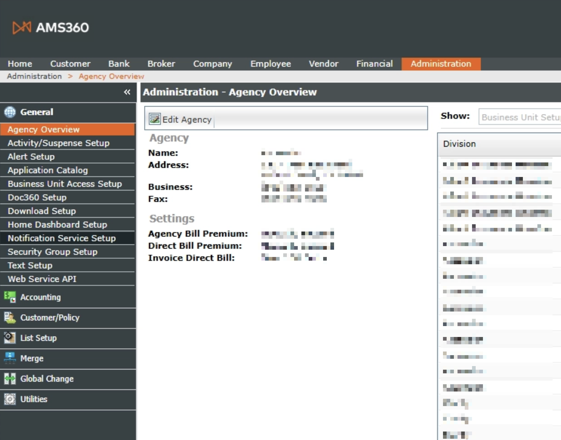This screenshot has height=440, width=561.
Task: Expand the Accounting section
Action: click(x=68, y=297)
